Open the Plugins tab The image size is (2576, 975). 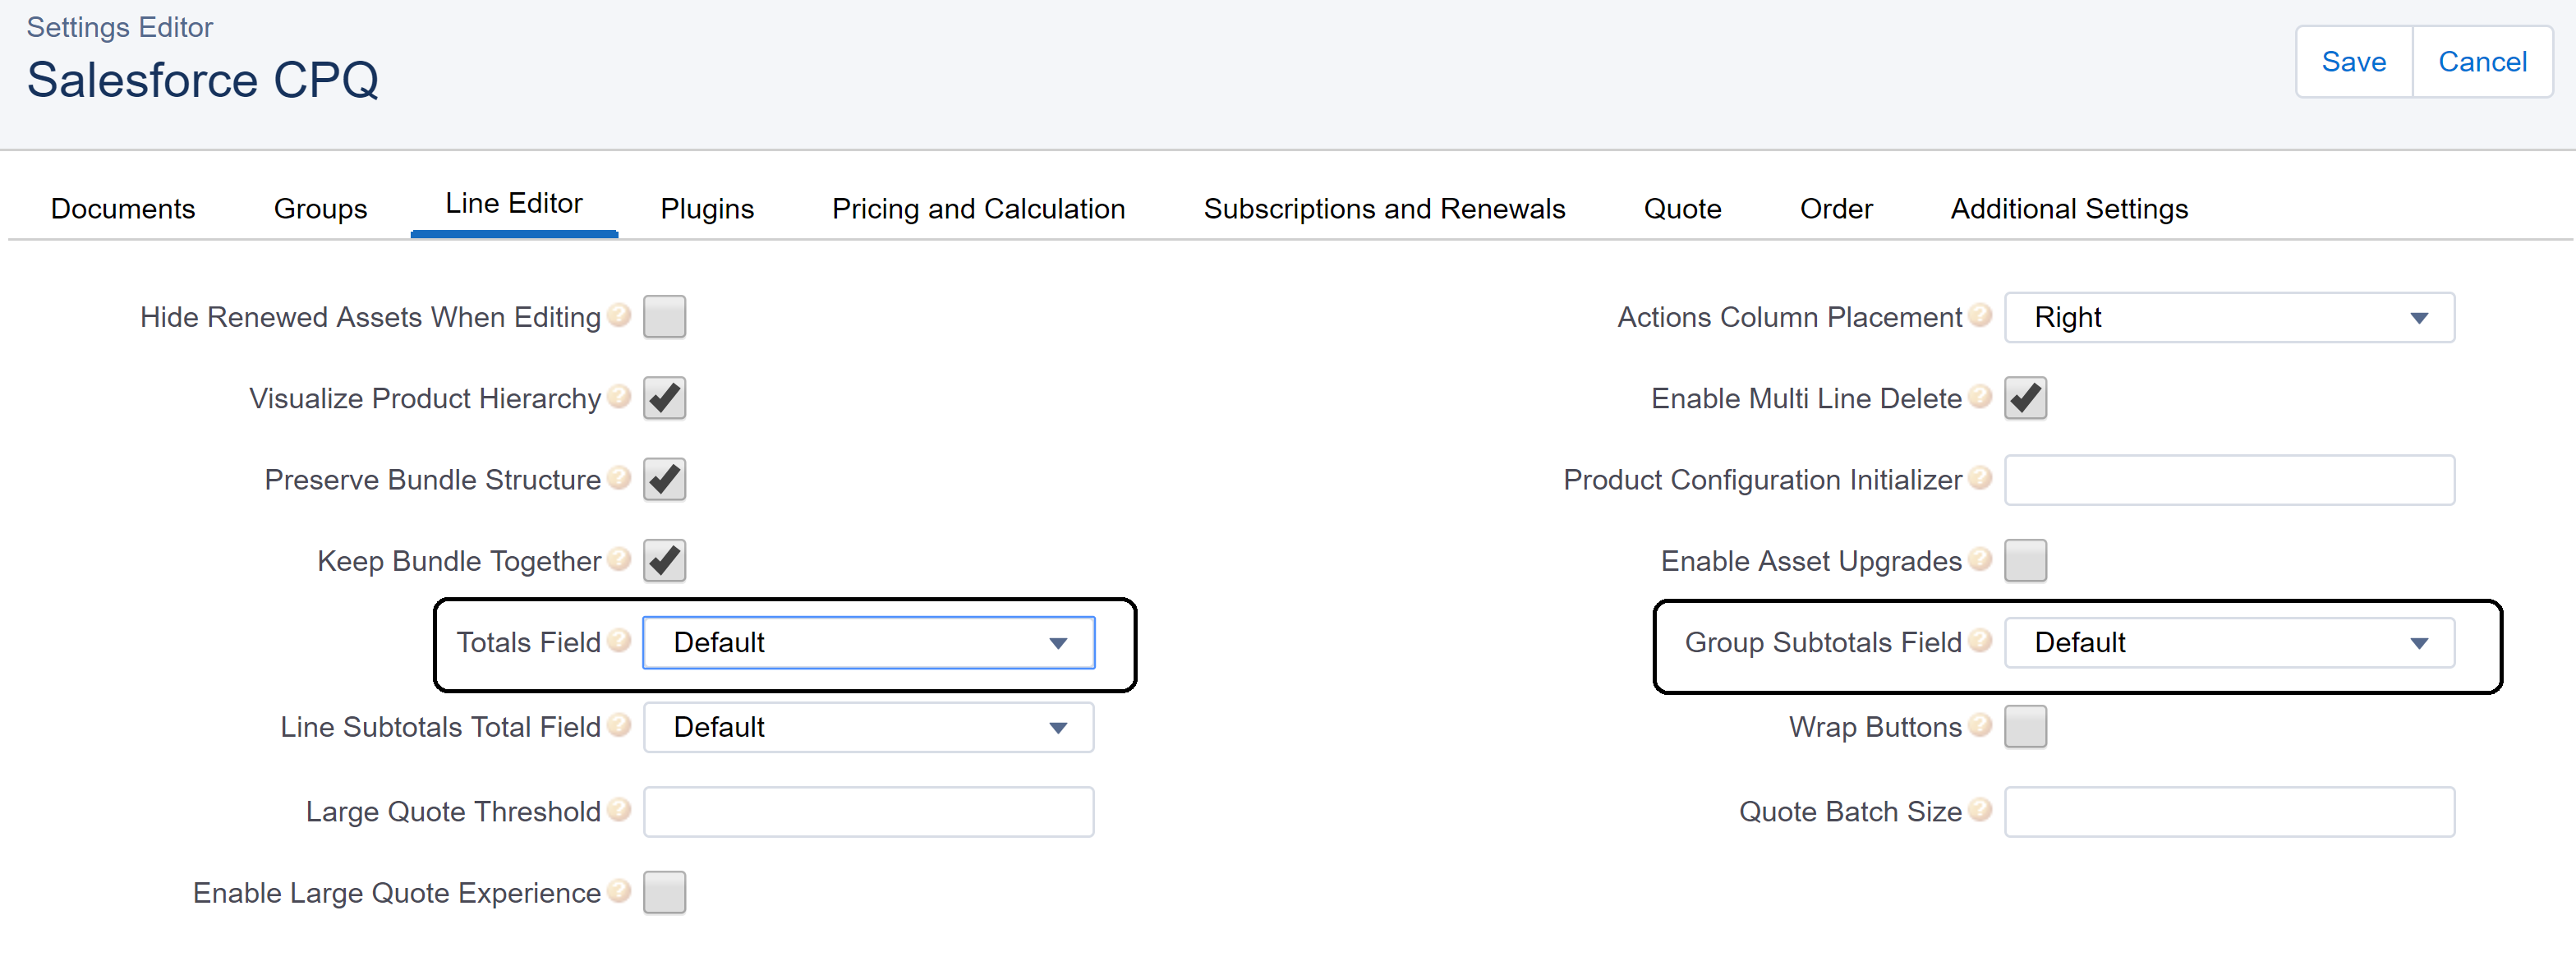[707, 208]
